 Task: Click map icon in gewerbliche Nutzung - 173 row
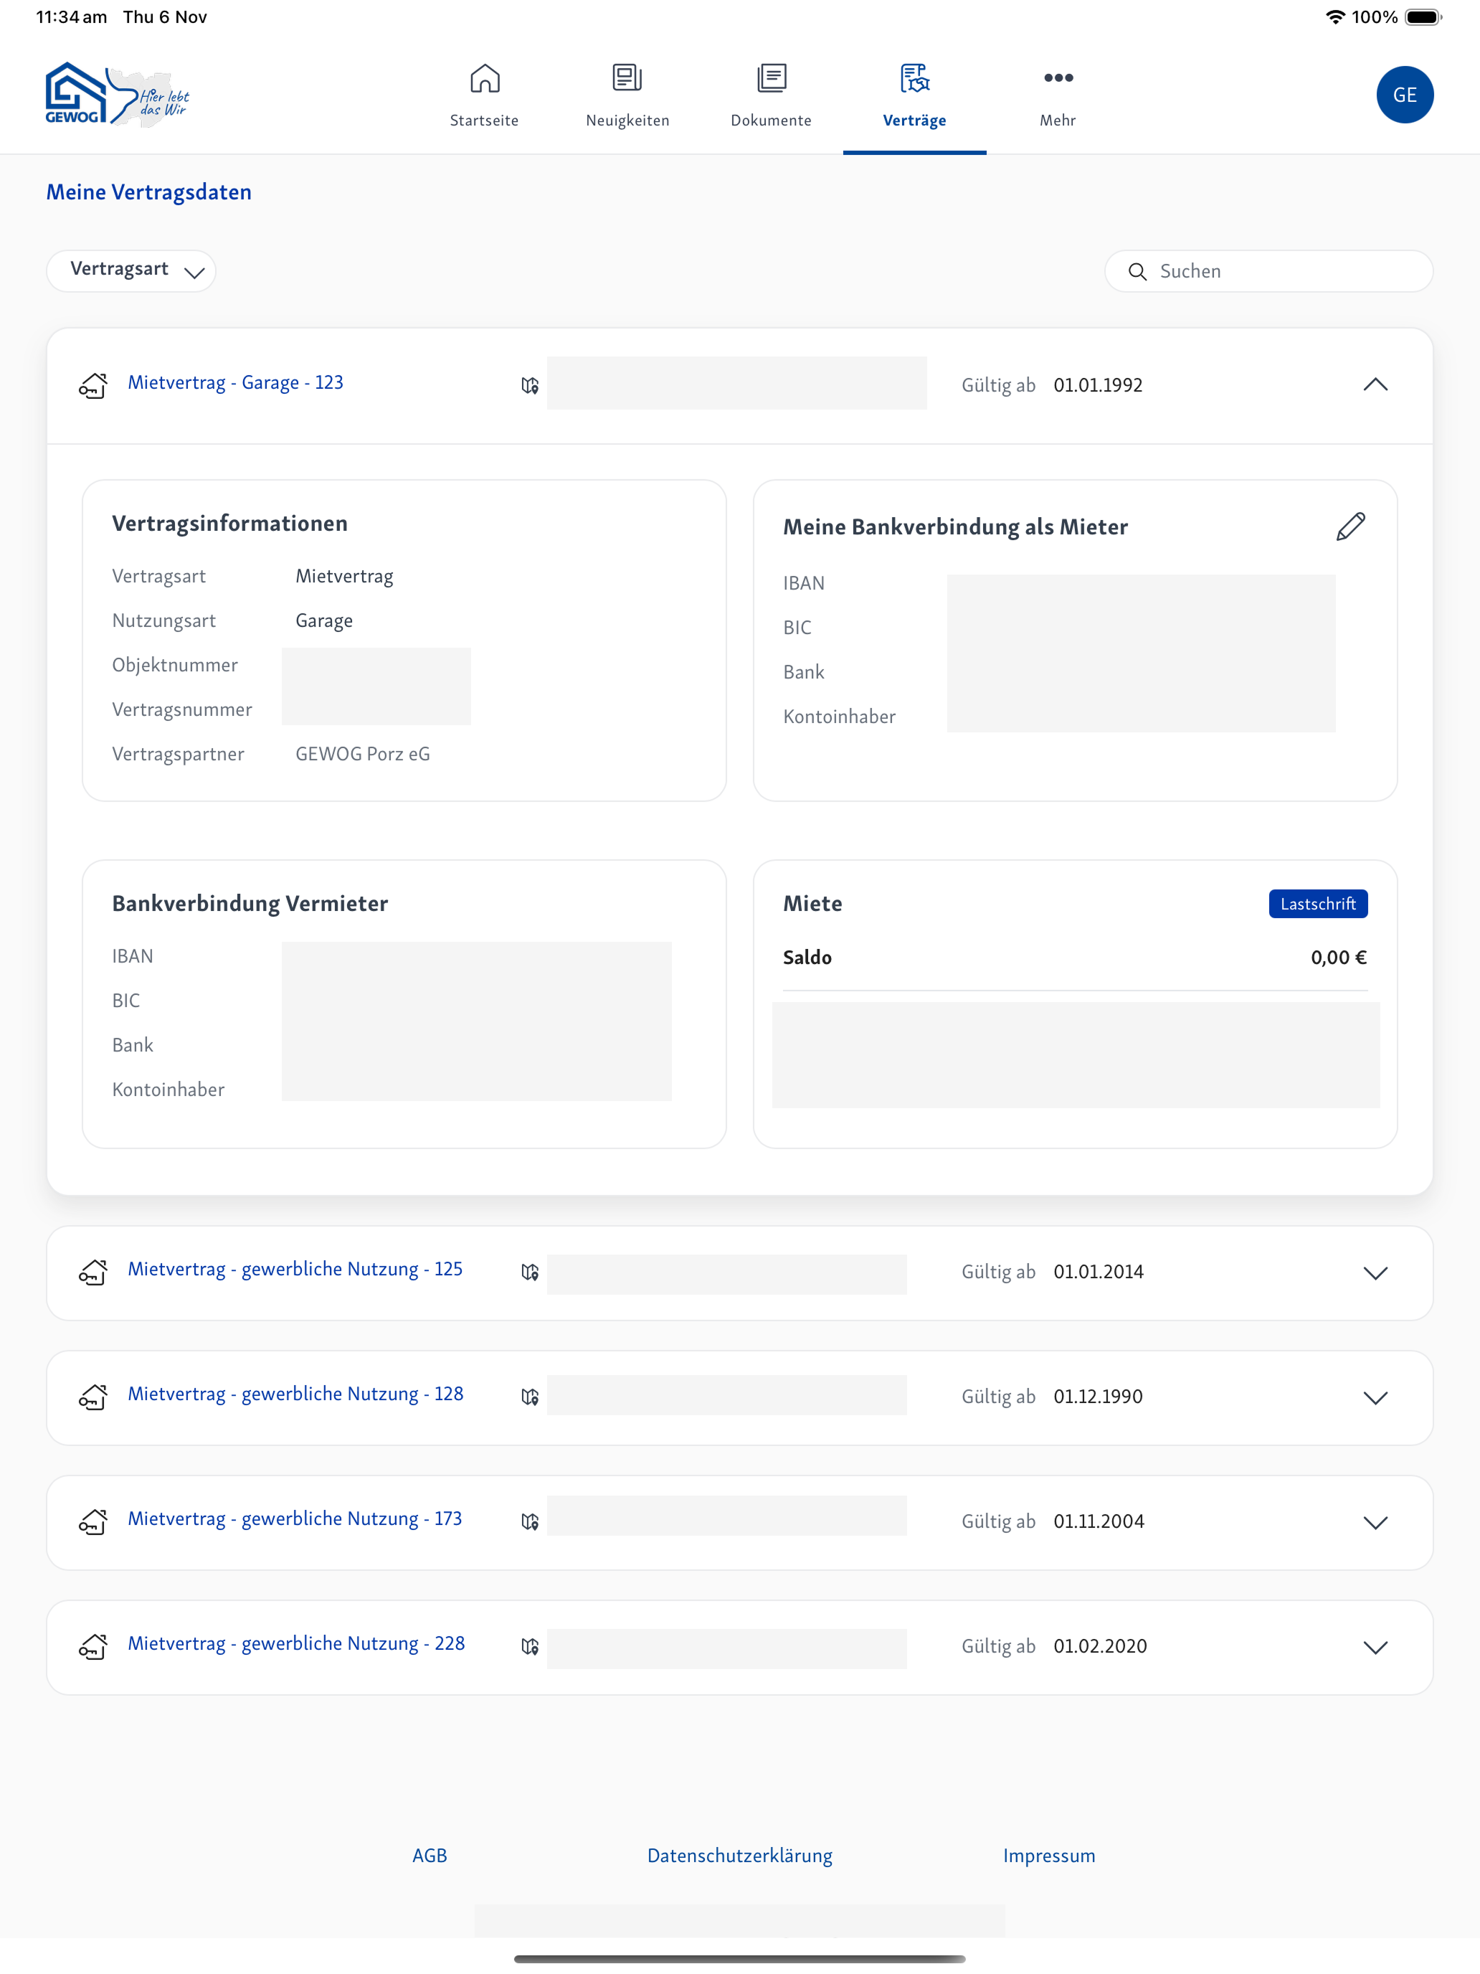click(530, 1522)
